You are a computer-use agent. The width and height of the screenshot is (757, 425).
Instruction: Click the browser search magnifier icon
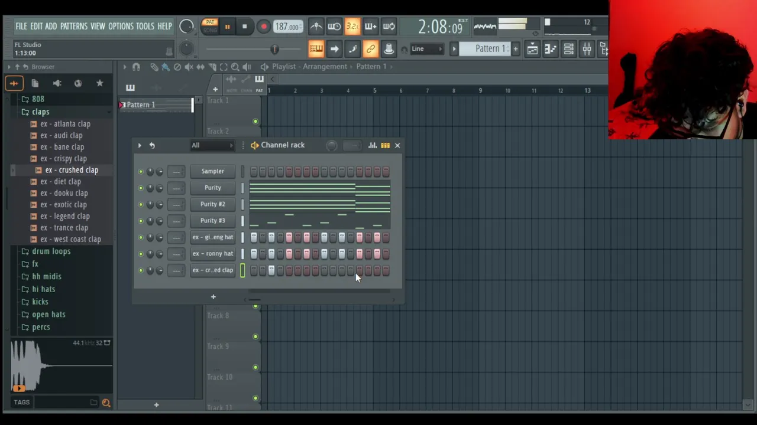click(106, 403)
